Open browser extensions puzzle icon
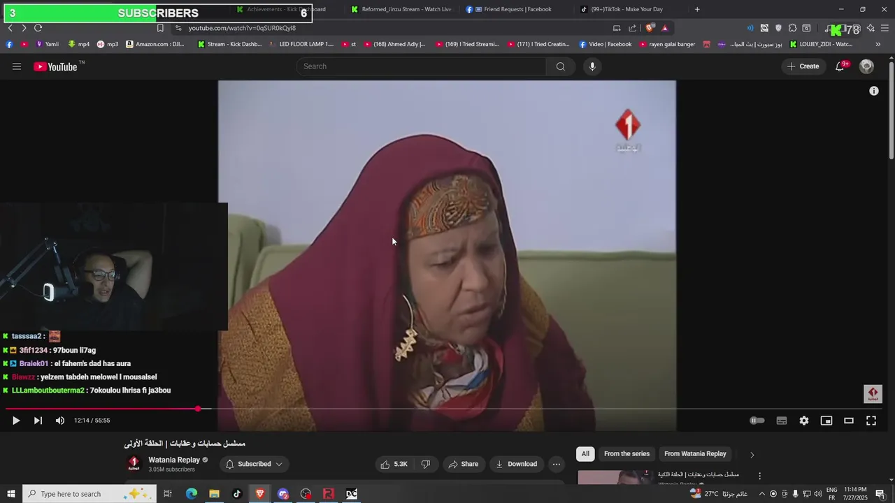Viewport: 895px width, 503px height. pyautogui.click(x=792, y=28)
